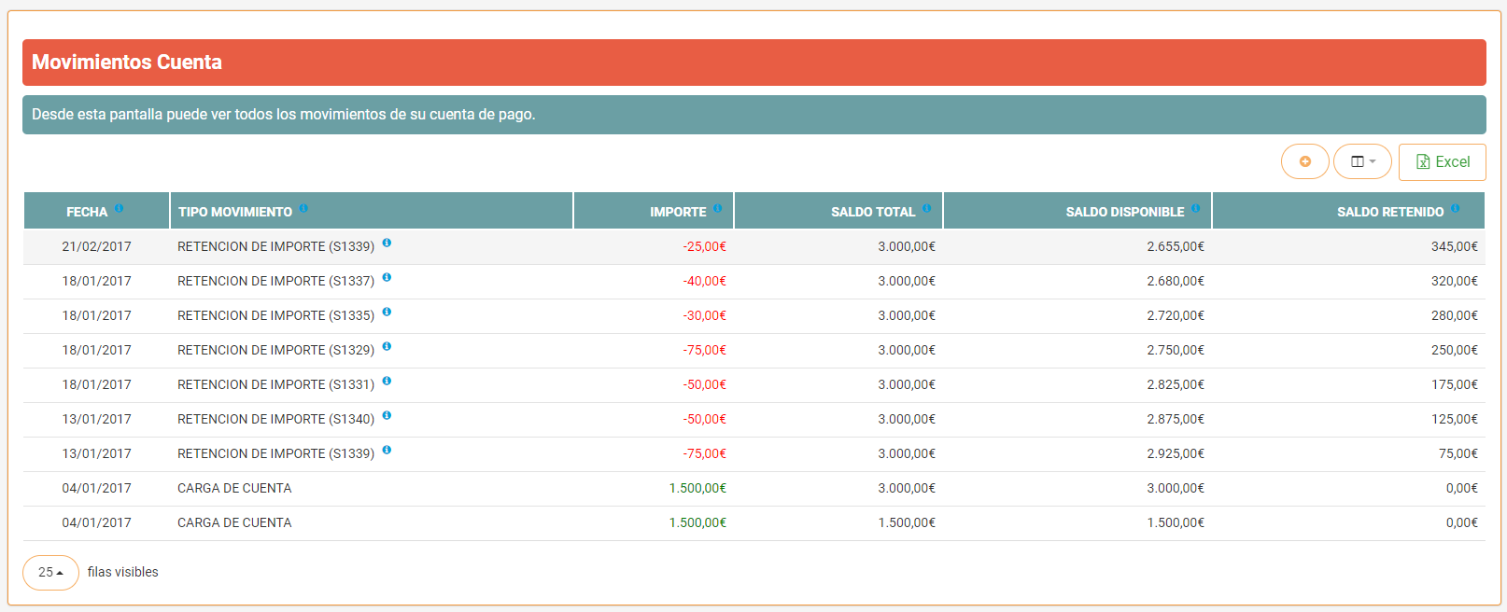This screenshot has width=1507, height=612.
Task: Click info icon on RETENCION S1331 row
Action: tap(387, 381)
